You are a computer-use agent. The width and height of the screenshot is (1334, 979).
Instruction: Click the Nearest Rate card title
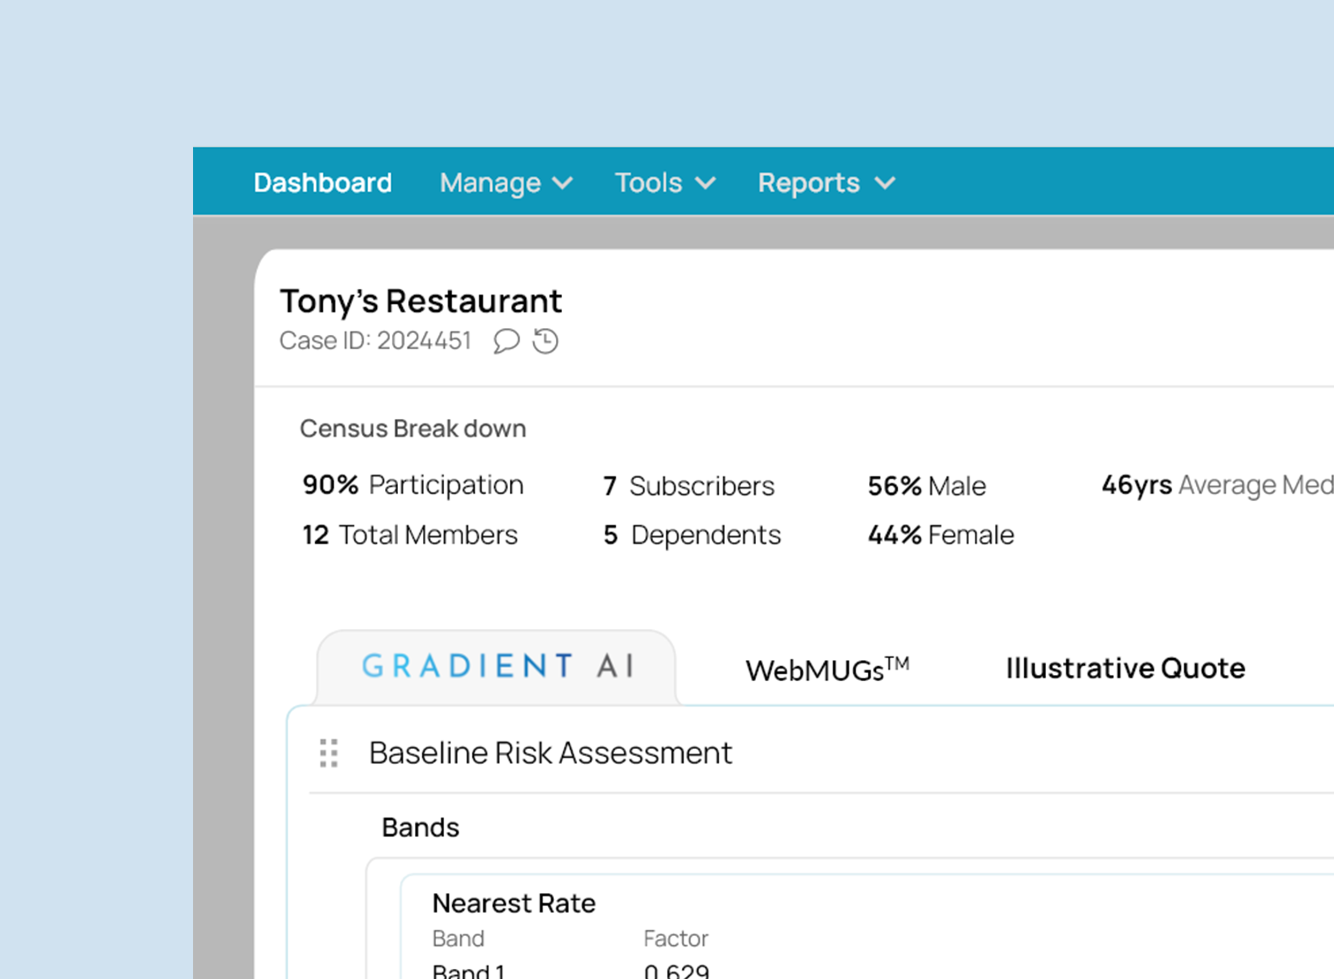514,903
